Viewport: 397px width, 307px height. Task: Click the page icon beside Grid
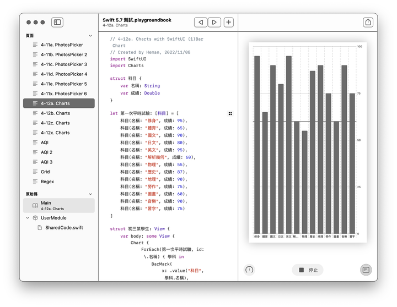pos(35,172)
